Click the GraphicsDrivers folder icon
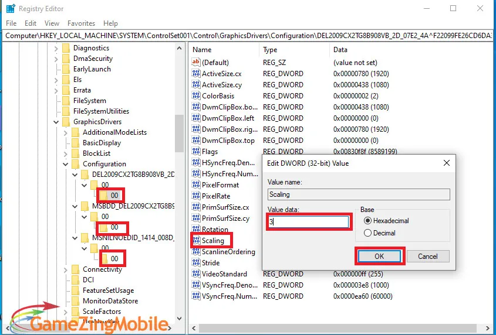Screen dimensions: 496x335 click(x=66, y=122)
